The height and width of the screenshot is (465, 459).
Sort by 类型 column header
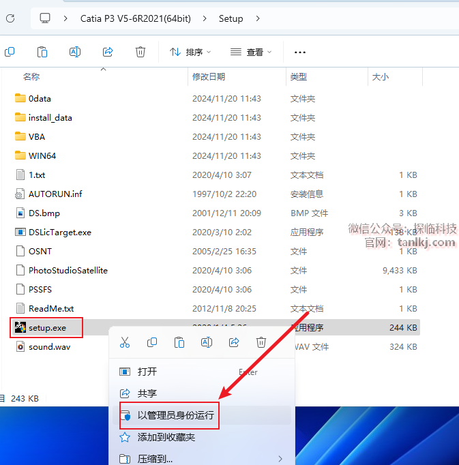[x=299, y=77]
